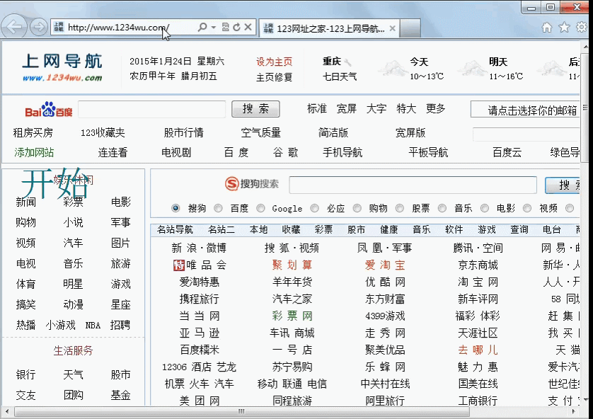Open the 京东商城 link
Image resolution: width=593 pixels, height=419 pixels.
[478, 265]
